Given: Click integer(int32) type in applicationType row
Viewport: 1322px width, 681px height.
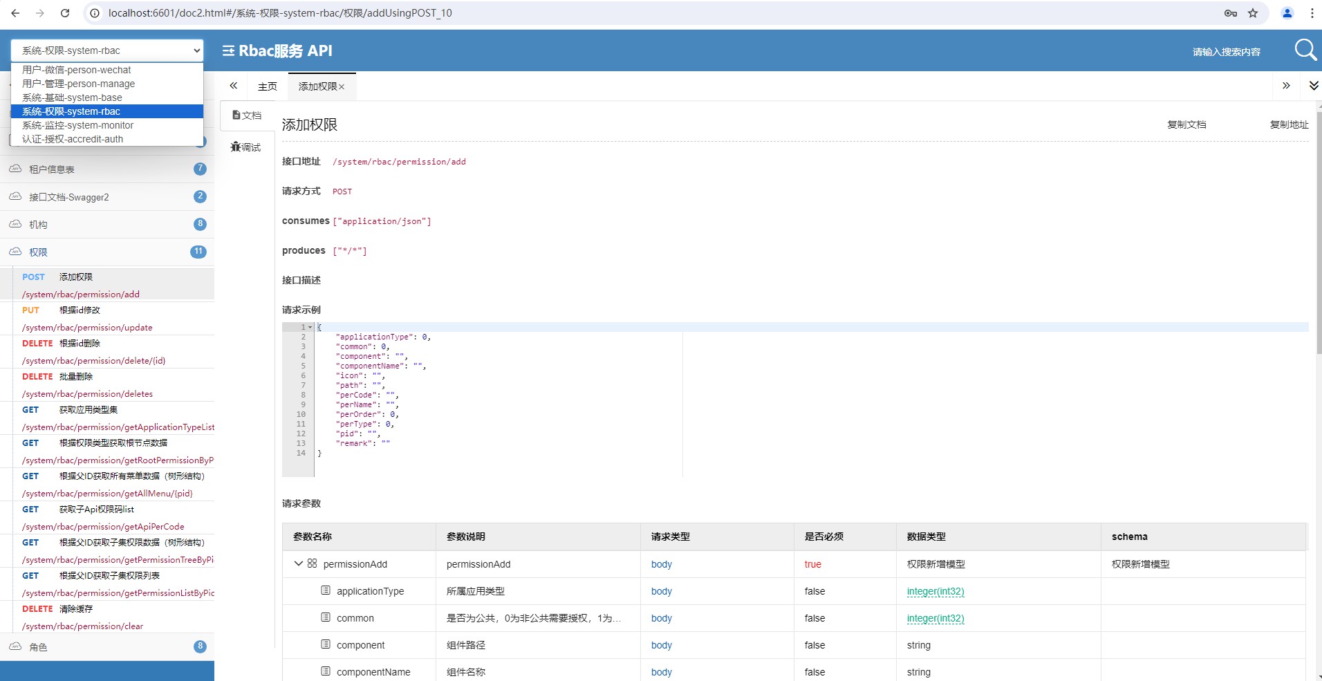Looking at the screenshot, I should (x=935, y=591).
